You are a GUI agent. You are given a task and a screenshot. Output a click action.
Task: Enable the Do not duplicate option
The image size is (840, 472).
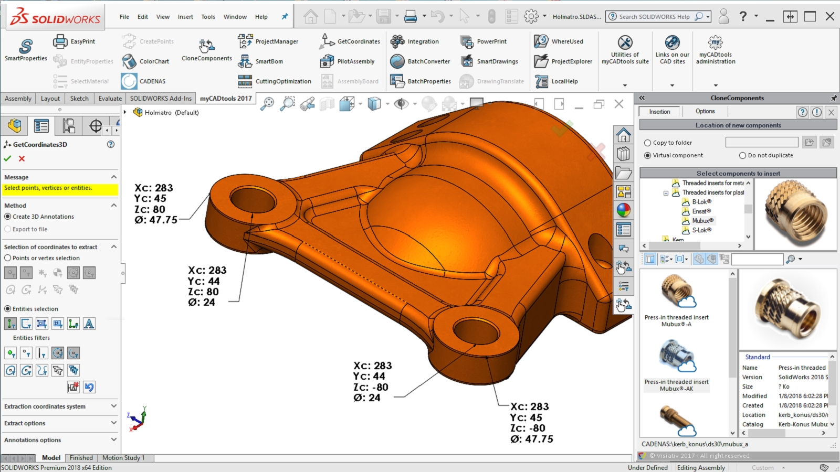742,155
